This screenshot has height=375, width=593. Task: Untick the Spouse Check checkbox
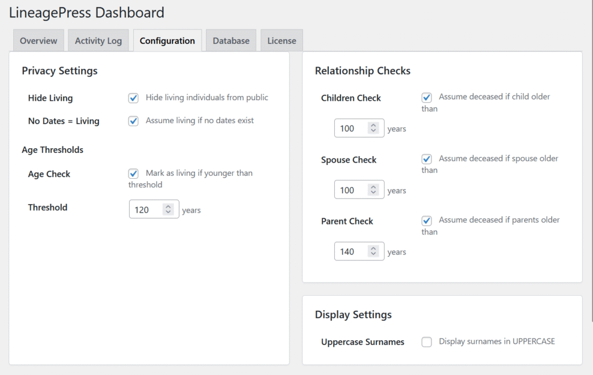427,159
